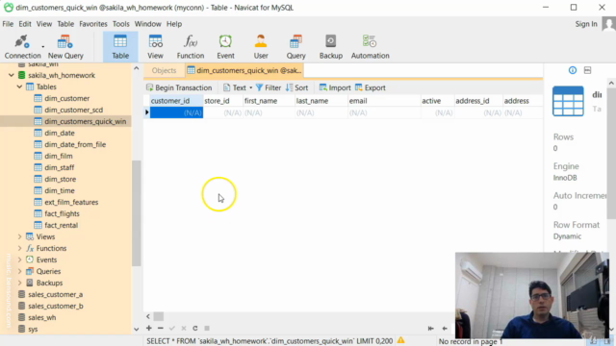Select the ext_film_features table
Viewport: 616px width, 346px height.
[71, 202]
